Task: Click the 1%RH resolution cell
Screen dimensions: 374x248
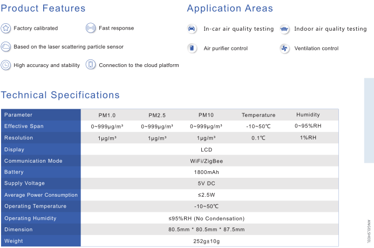Action: [308, 138]
